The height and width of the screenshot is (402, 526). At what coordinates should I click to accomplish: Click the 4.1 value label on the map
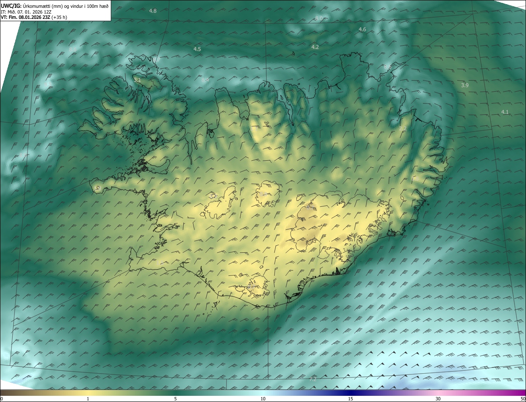point(505,112)
